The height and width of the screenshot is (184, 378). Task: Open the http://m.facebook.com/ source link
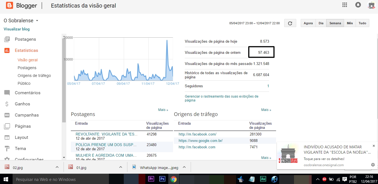point(197,134)
